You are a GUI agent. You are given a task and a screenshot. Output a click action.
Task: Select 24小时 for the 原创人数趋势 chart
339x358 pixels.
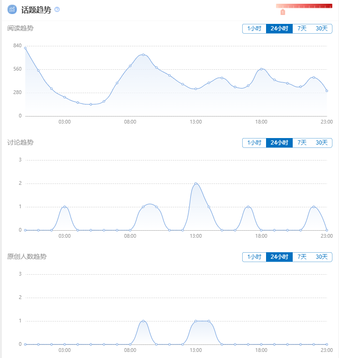point(279,257)
